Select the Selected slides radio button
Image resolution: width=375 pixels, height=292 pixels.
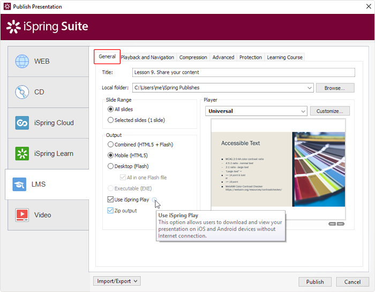[110, 120]
